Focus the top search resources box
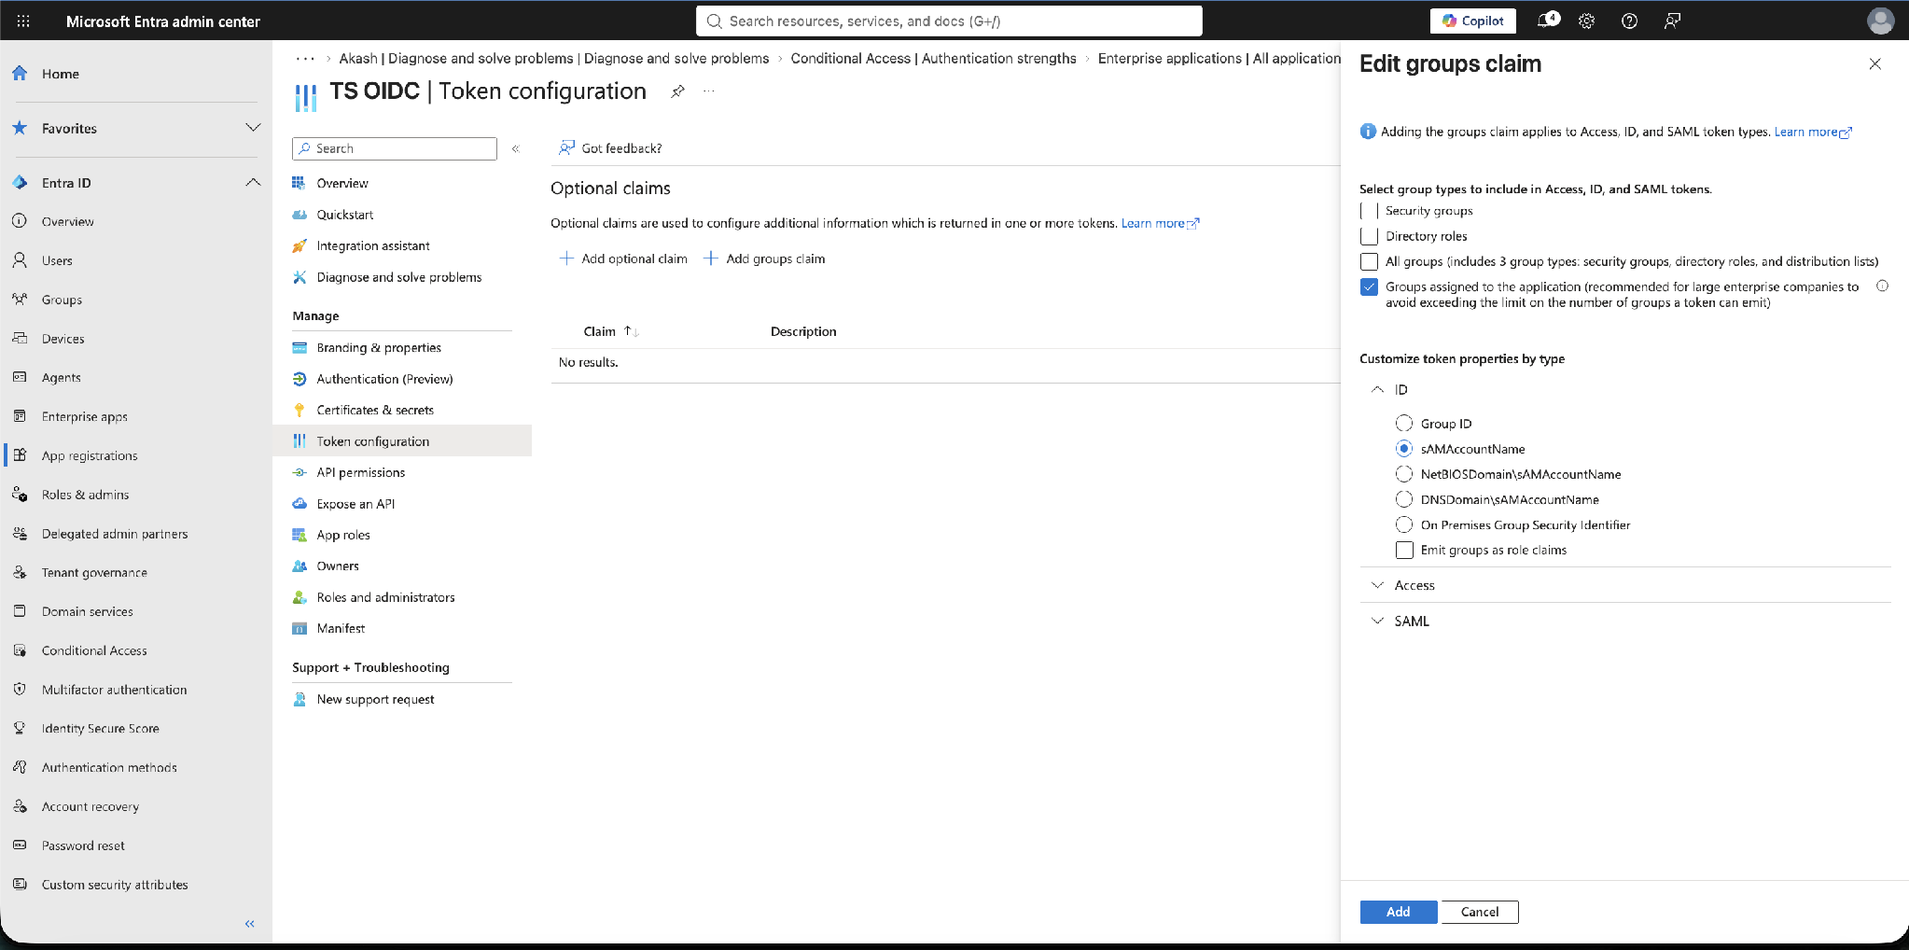The width and height of the screenshot is (1909, 950). point(949,21)
